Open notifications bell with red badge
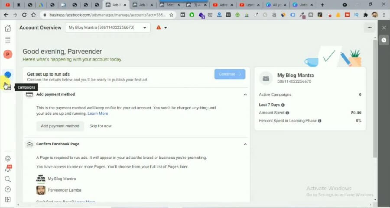 (7, 169)
